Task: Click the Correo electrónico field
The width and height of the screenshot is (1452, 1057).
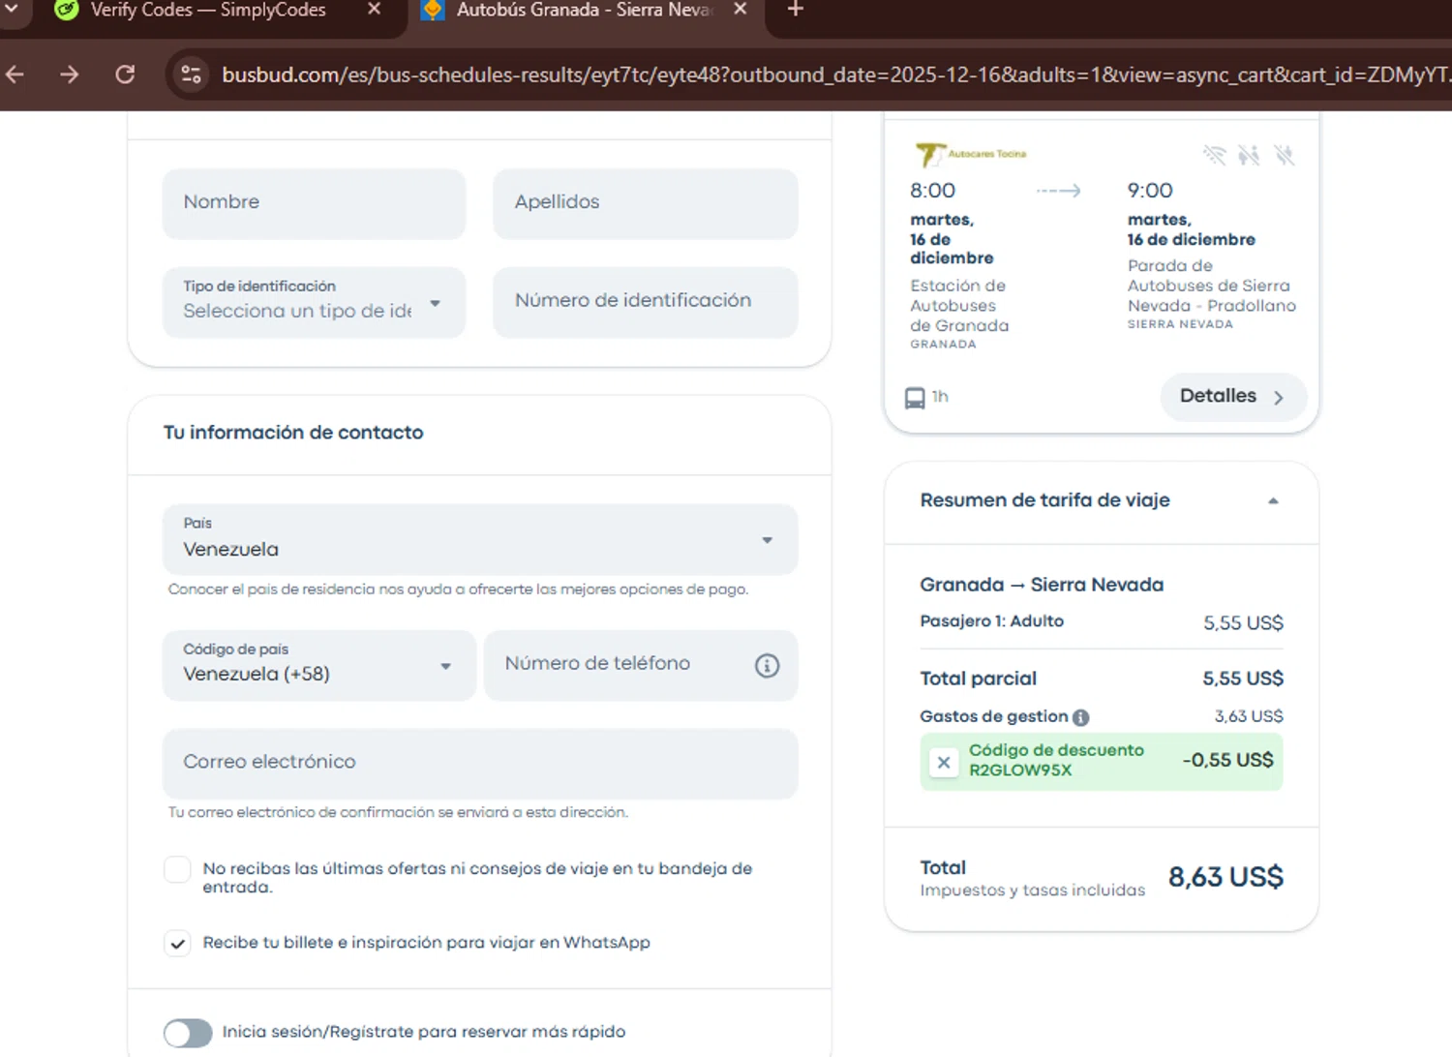Action: pos(480,763)
